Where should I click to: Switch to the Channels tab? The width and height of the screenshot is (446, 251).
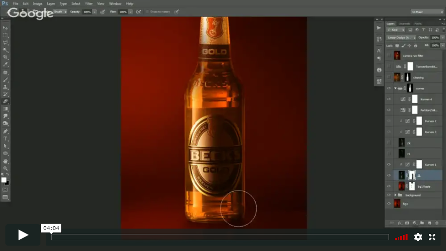[x=404, y=23]
